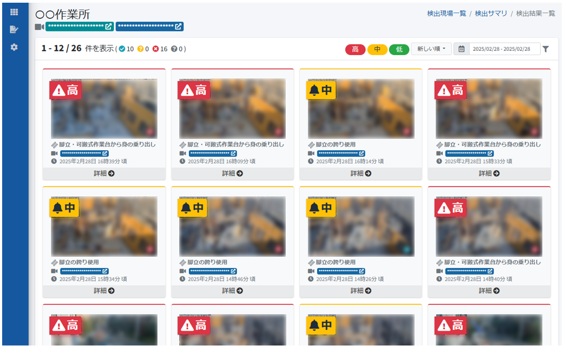Image resolution: width=564 pixels, height=346 pixels.
Task: Click 脚立の跨り使用 label on 16時14分 card
Action: click(336, 145)
